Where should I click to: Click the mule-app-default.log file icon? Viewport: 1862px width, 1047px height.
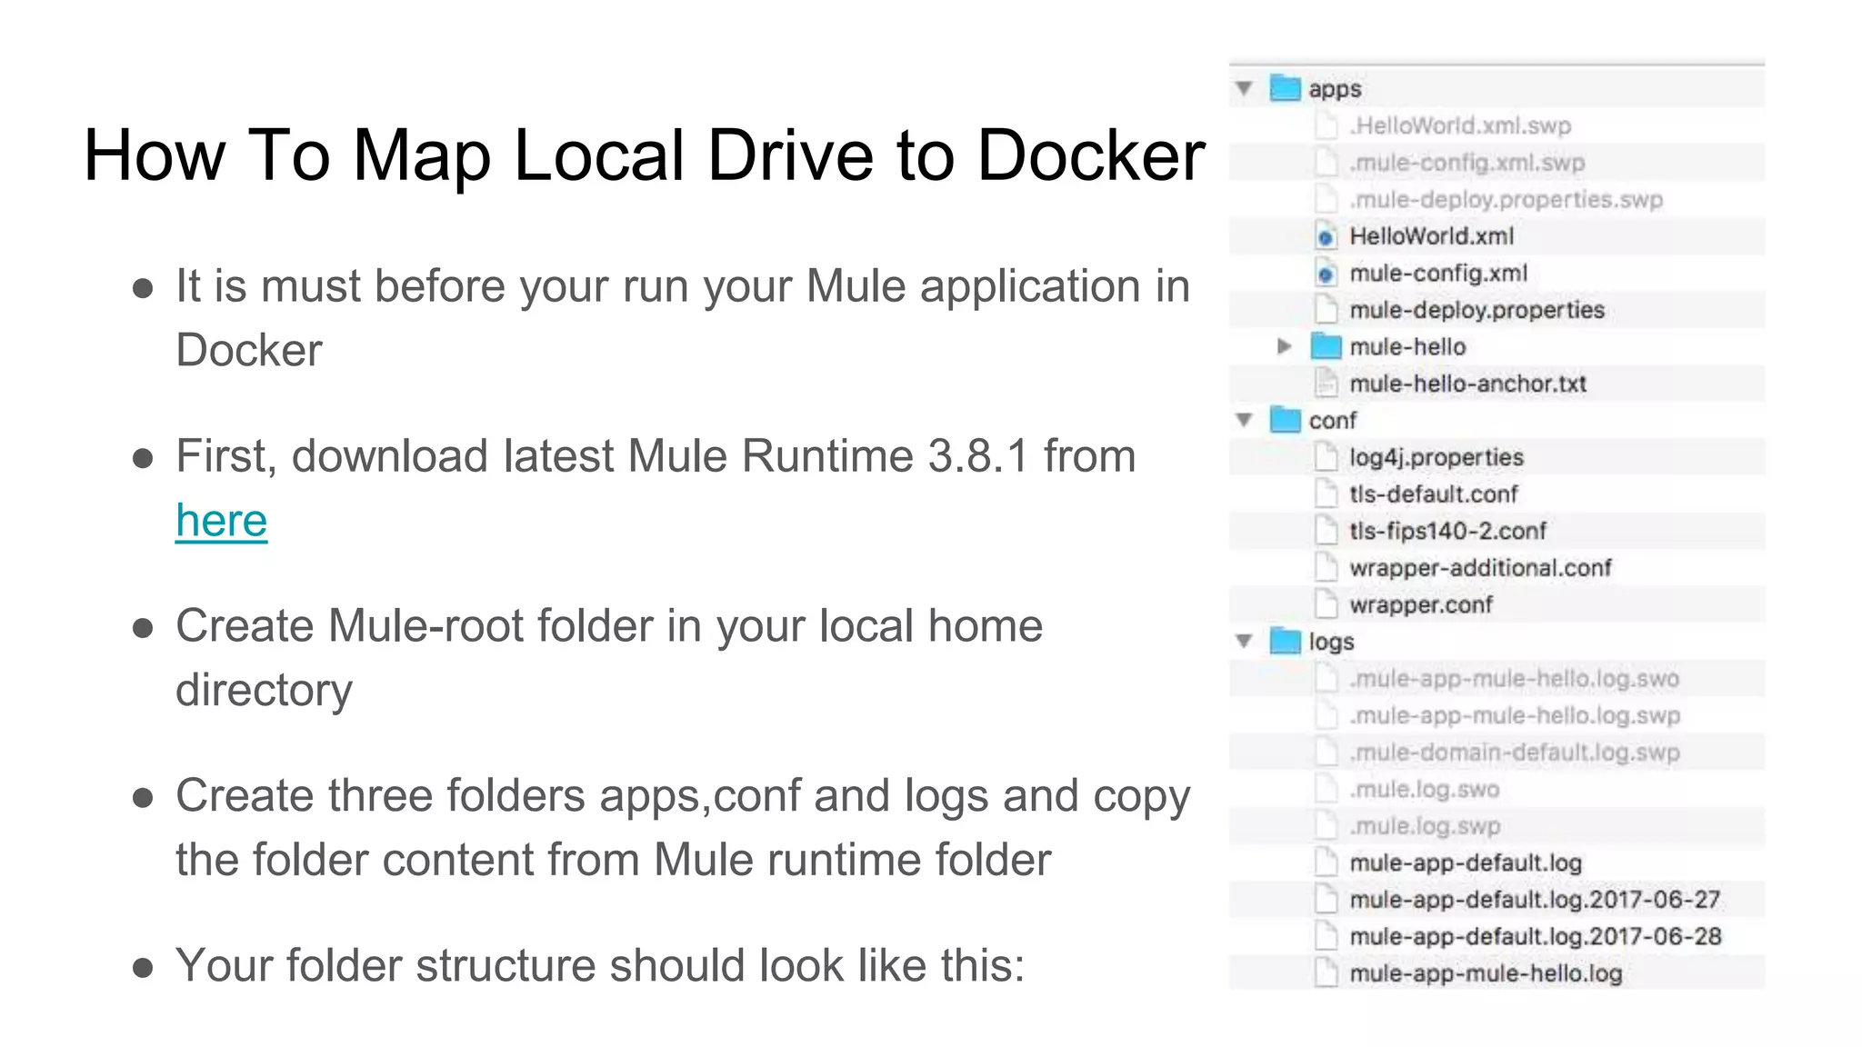pos(1326,863)
